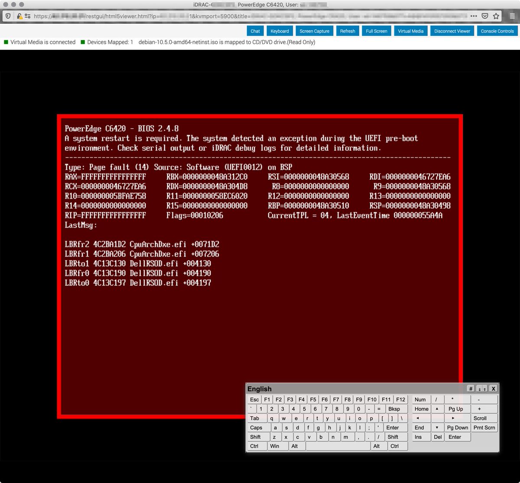This screenshot has height=483, width=520.
Task: Click the Win key on virtual keyboard
Action: [x=278, y=446]
